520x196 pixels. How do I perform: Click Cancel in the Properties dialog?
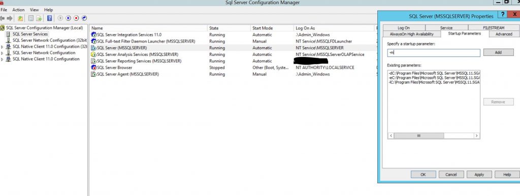tap(451, 175)
